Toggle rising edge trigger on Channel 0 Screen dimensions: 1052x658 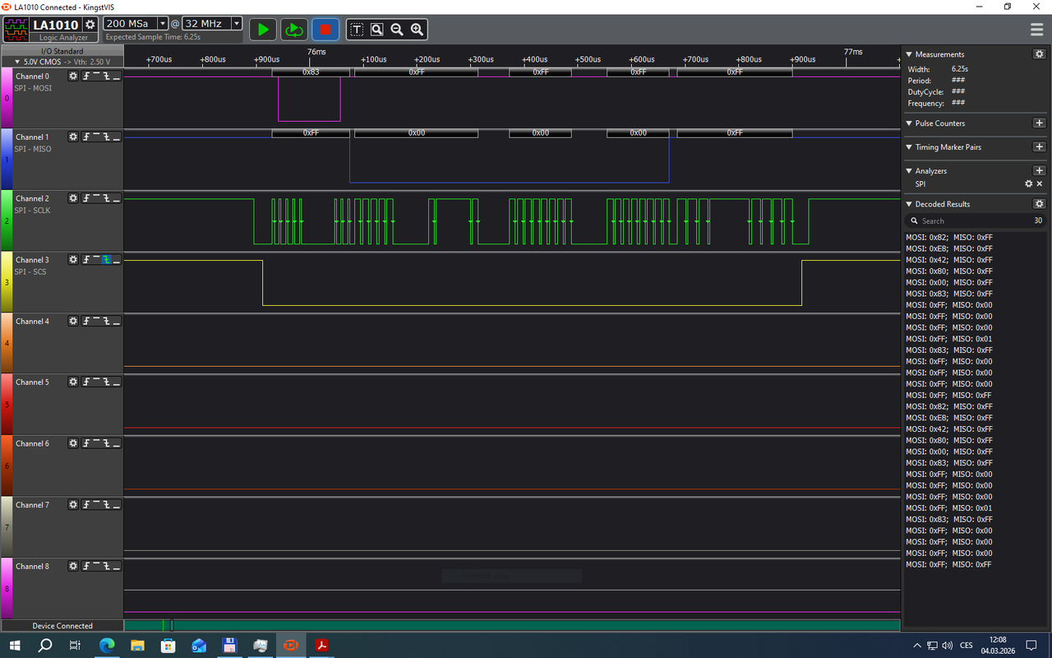(x=85, y=76)
